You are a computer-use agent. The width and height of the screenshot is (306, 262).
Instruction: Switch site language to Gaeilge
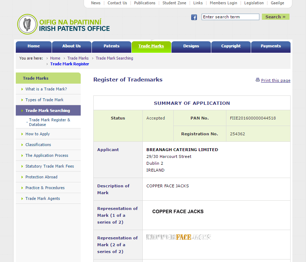click(x=277, y=3)
